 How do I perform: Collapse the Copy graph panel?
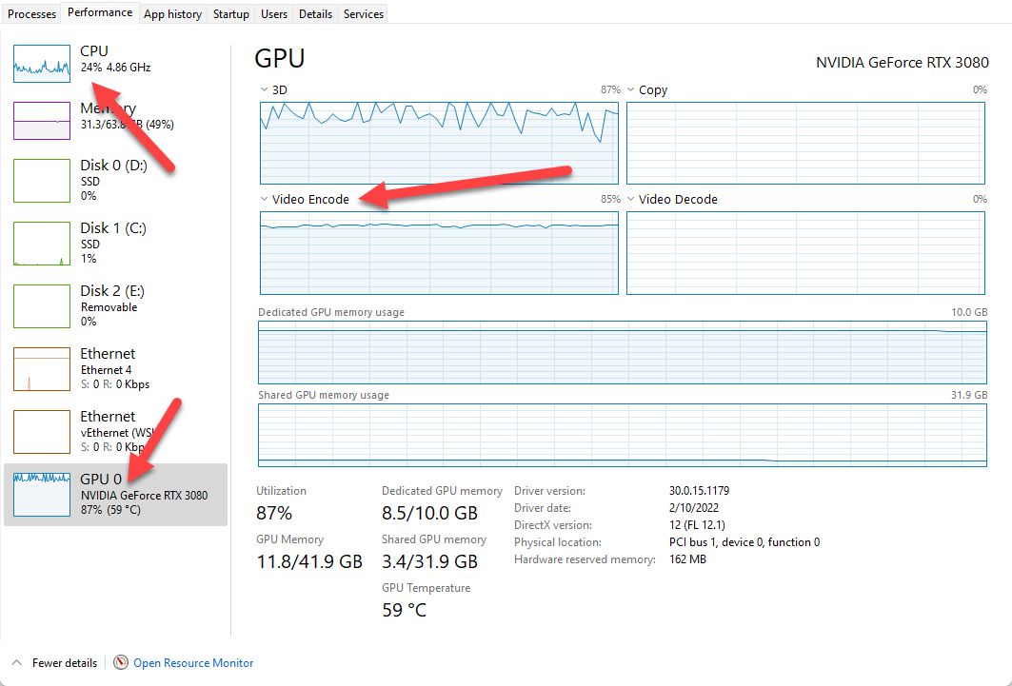click(x=630, y=88)
